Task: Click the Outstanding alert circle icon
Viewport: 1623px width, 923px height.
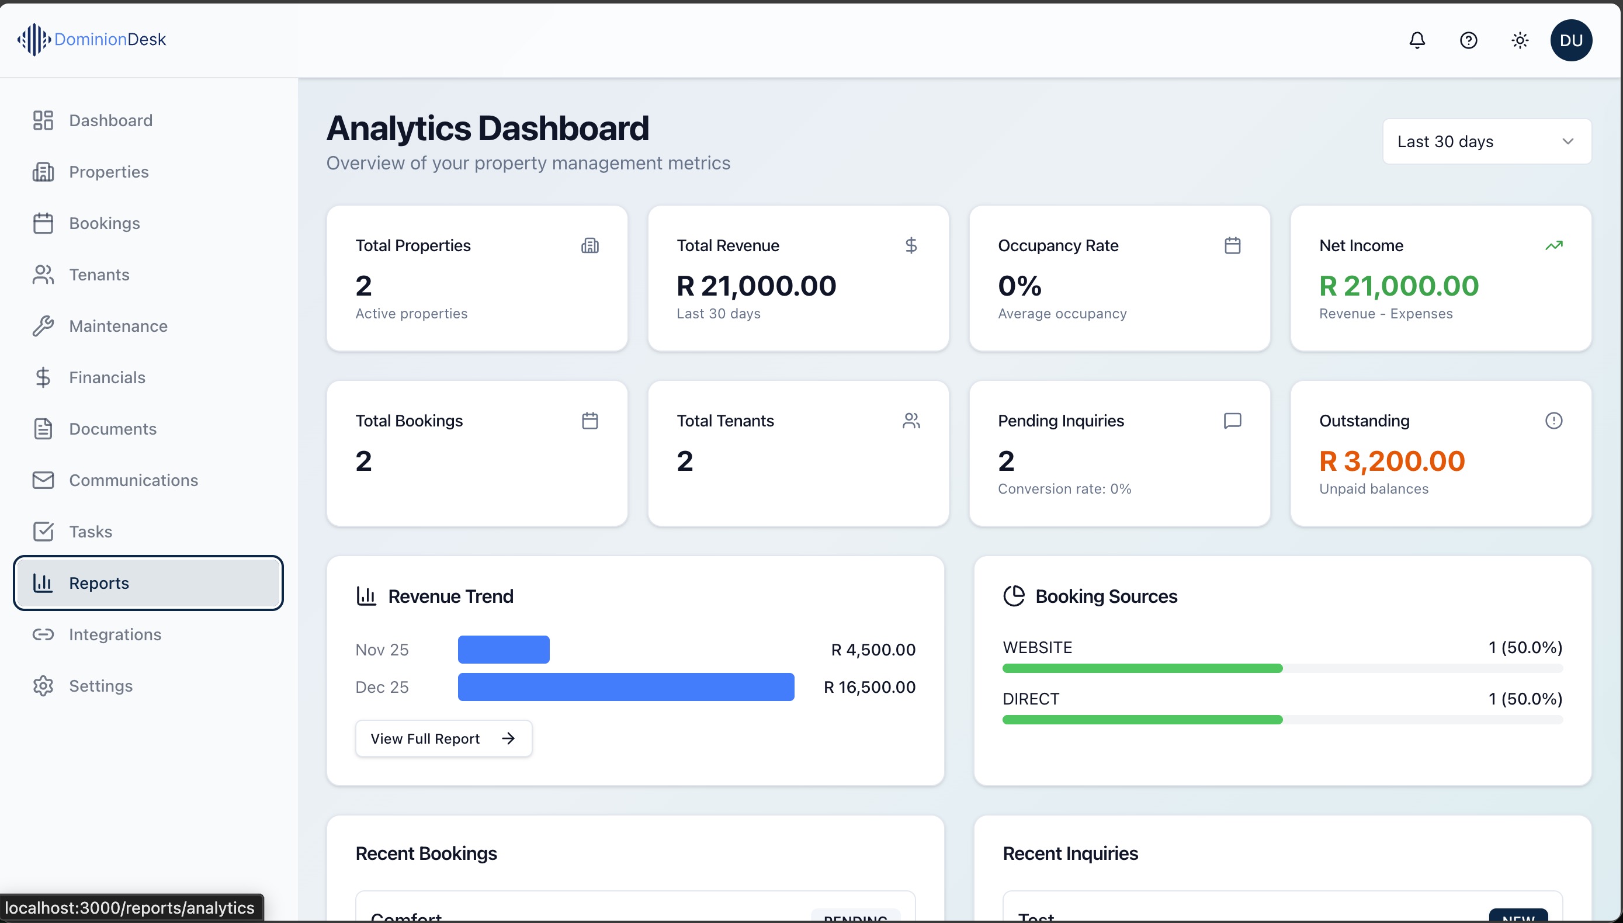Action: [1555, 419]
